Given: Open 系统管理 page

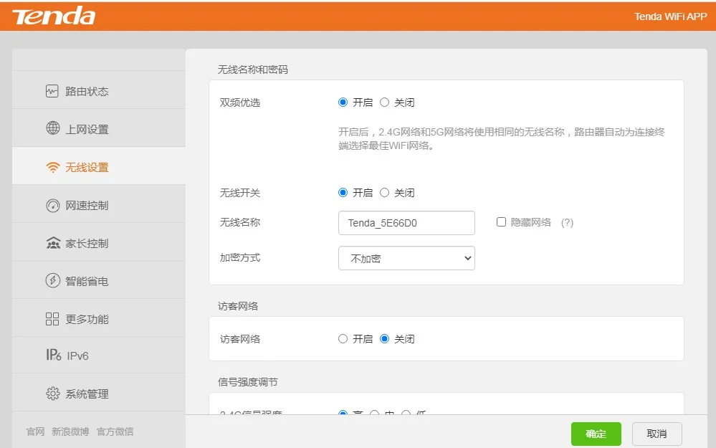Looking at the screenshot, I should (99, 392).
